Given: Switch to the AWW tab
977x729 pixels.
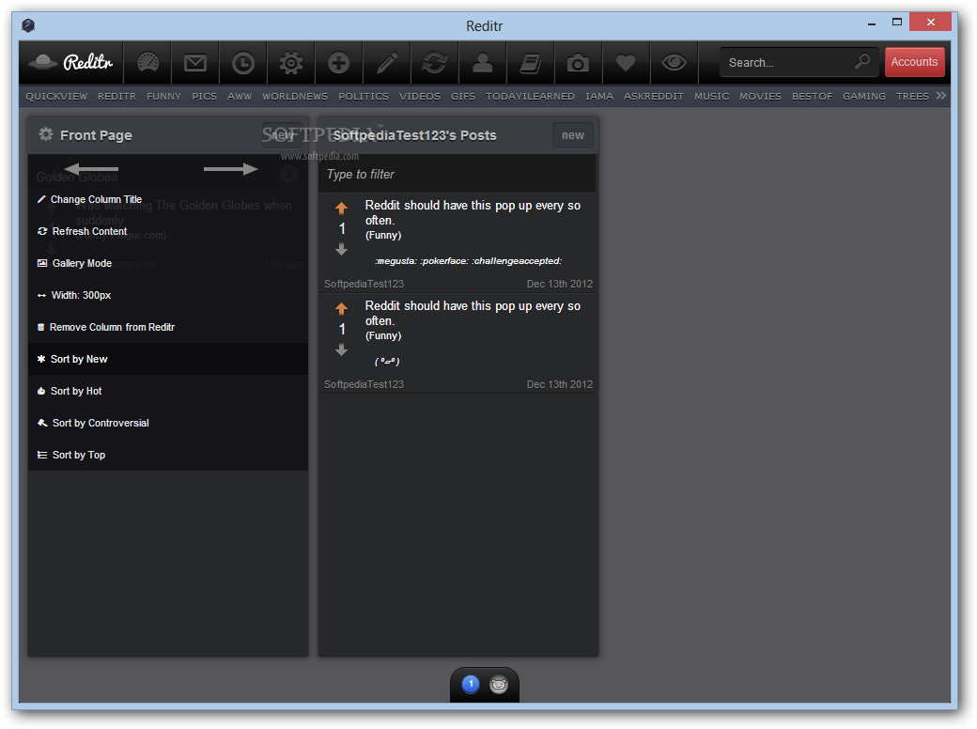Looking at the screenshot, I should (240, 96).
